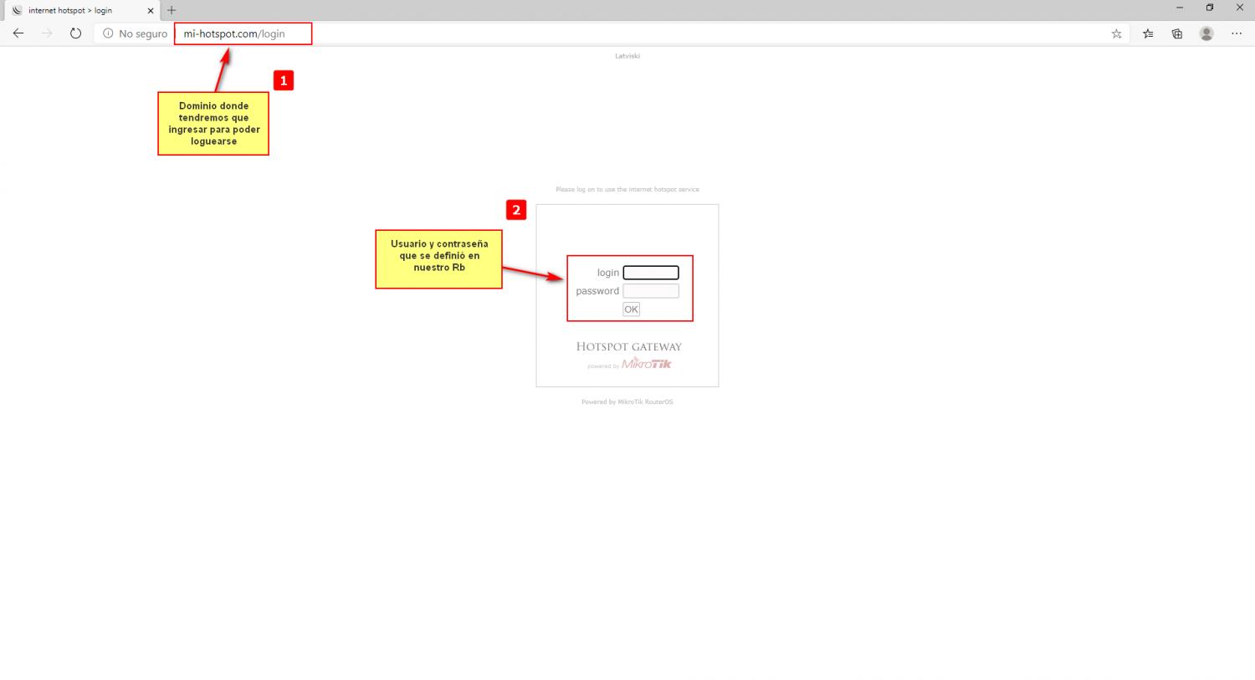Open the favorites list icon
The width and height of the screenshot is (1255, 680).
(1148, 33)
